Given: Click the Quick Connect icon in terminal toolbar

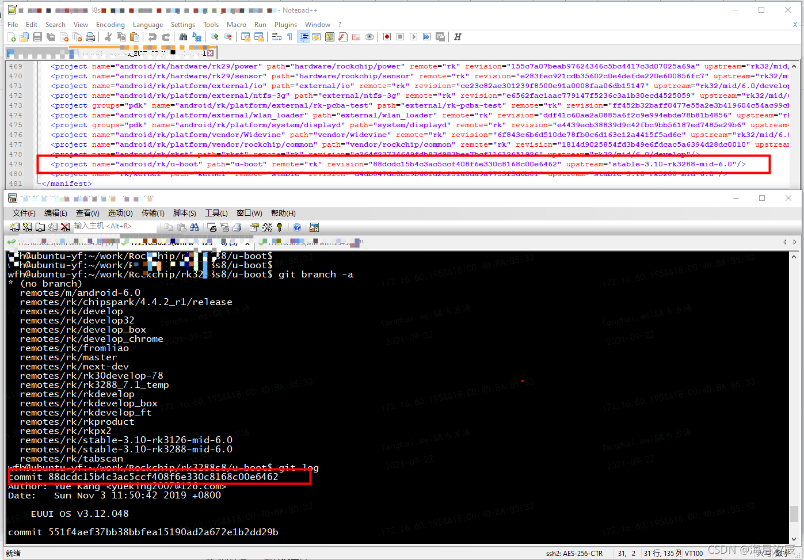Looking at the screenshot, I should click(28, 227).
